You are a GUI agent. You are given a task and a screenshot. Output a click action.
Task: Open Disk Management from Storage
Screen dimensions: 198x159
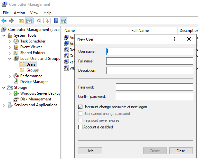(35, 99)
